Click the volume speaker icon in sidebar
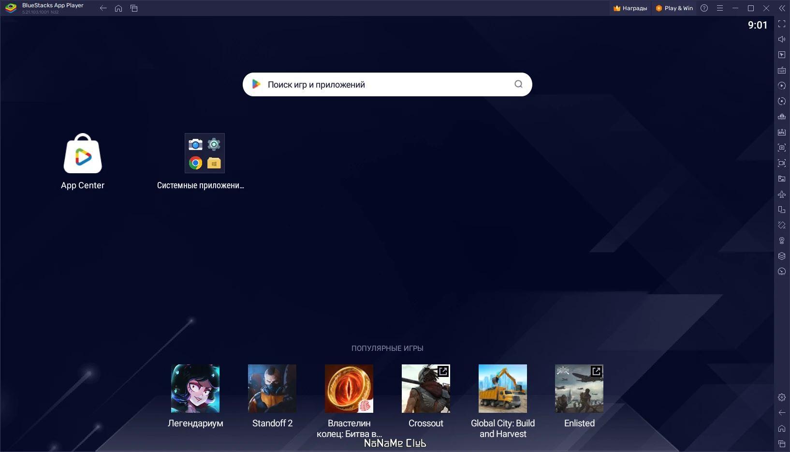The image size is (790, 452). click(781, 39)
